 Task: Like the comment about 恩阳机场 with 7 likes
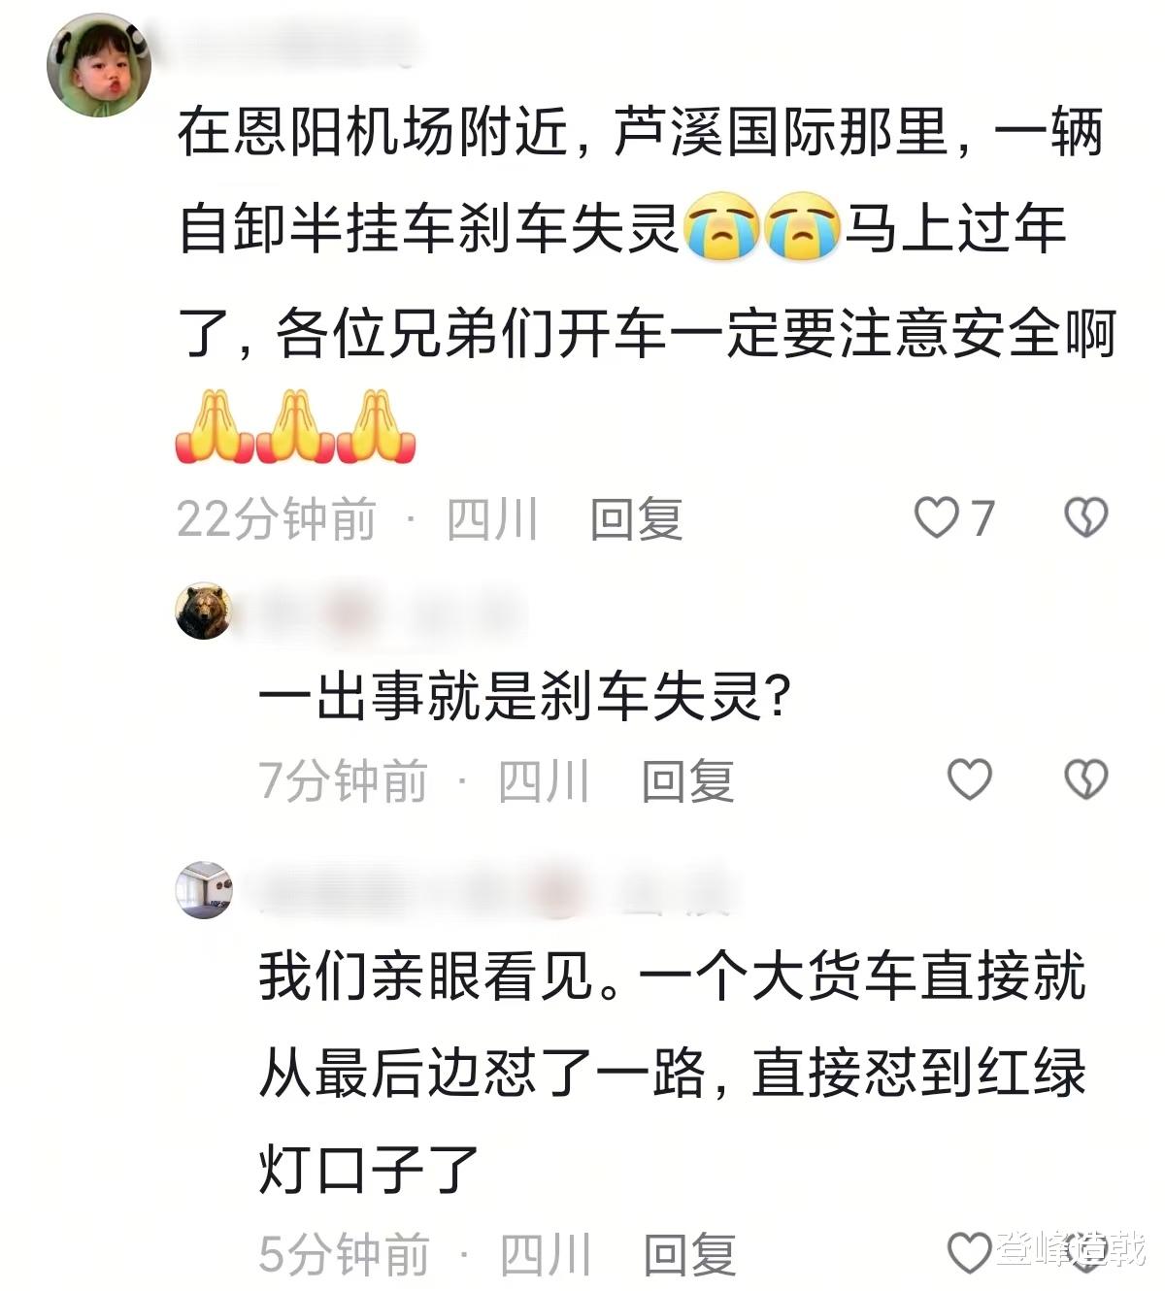click(x=936, y=517)
